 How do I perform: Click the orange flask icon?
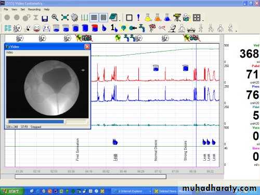pyautogui.click(x=158, y=18)
